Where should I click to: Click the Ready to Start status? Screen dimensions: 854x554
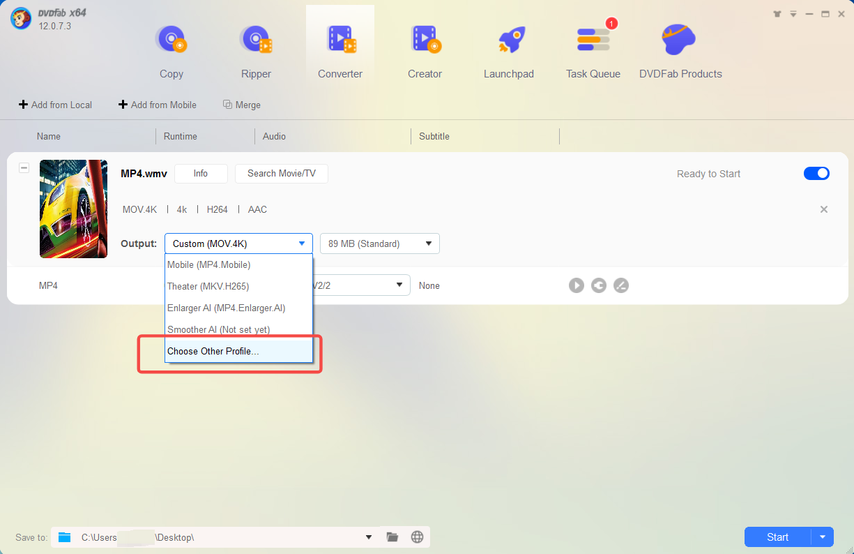708,174
